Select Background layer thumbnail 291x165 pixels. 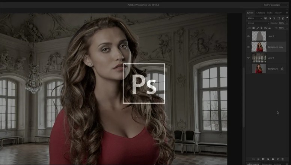pos(259,68)
